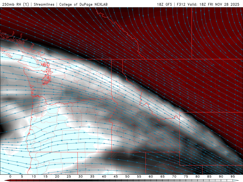Screen dimensions: 243x182
Task: Click the "70" value on the color scale
Action: click(x=174, y=177)
